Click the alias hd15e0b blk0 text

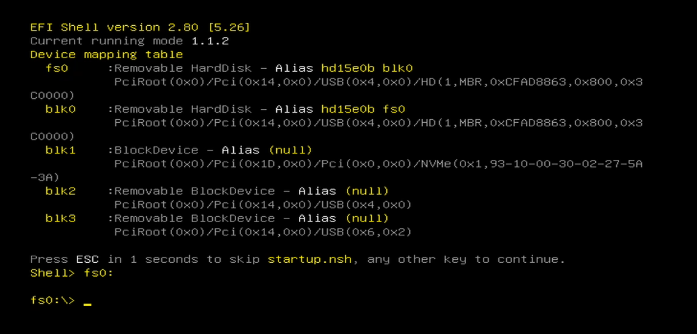[367, 68]
